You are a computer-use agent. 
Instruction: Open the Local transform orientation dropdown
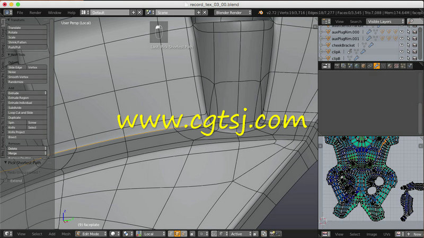[x=151, y=234]
